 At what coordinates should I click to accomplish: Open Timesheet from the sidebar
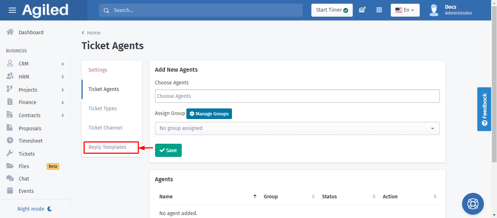pyautogui.click(x=31, y=141)
